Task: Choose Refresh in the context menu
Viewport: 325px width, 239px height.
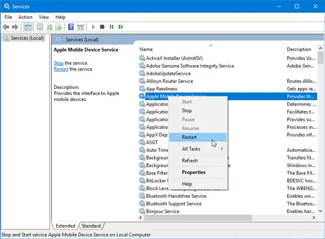Action: [x=198, y=160]
